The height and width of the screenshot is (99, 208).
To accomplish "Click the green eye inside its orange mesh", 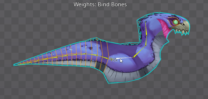I will pos(176,22).
